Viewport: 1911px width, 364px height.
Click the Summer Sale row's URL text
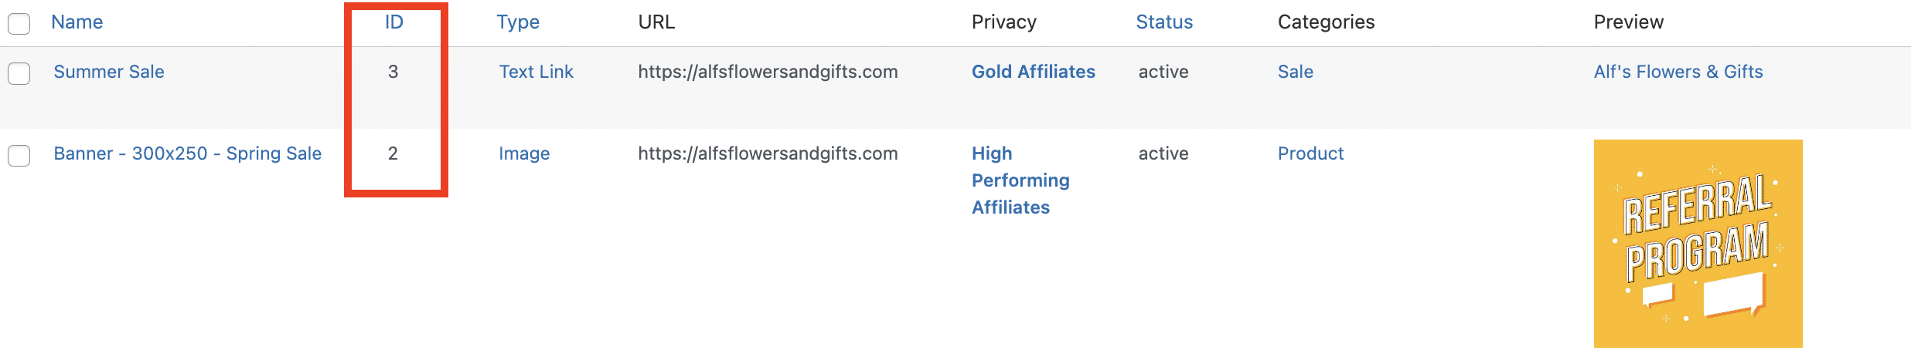[x=768, y=72]
